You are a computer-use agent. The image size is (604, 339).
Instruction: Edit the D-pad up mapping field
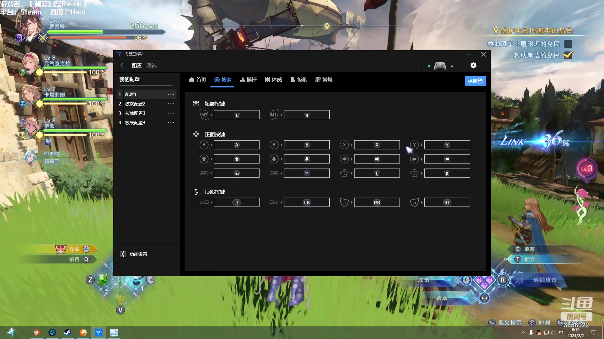[237, 159]
